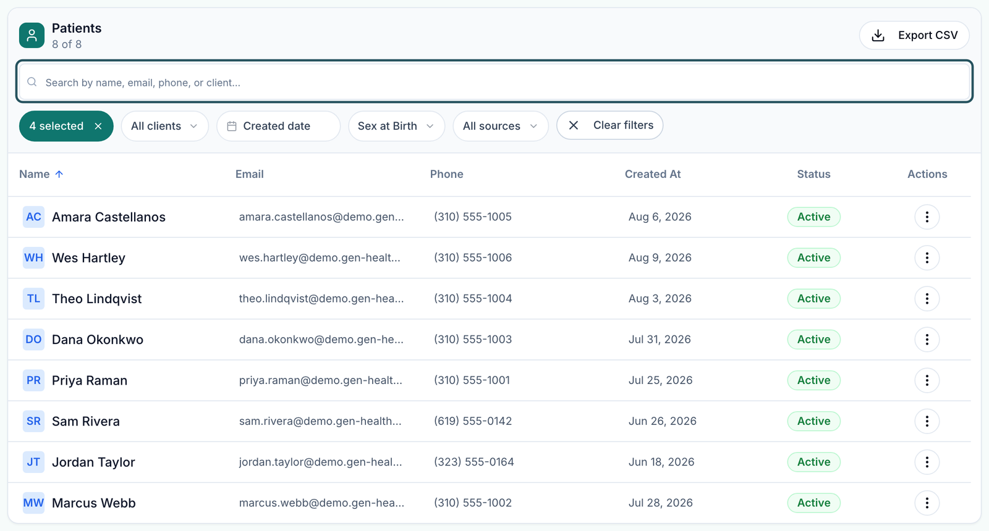Click the date Jul 31, 2026
Image resolution: width=989 pixels, height=531 pixels.
660,339
